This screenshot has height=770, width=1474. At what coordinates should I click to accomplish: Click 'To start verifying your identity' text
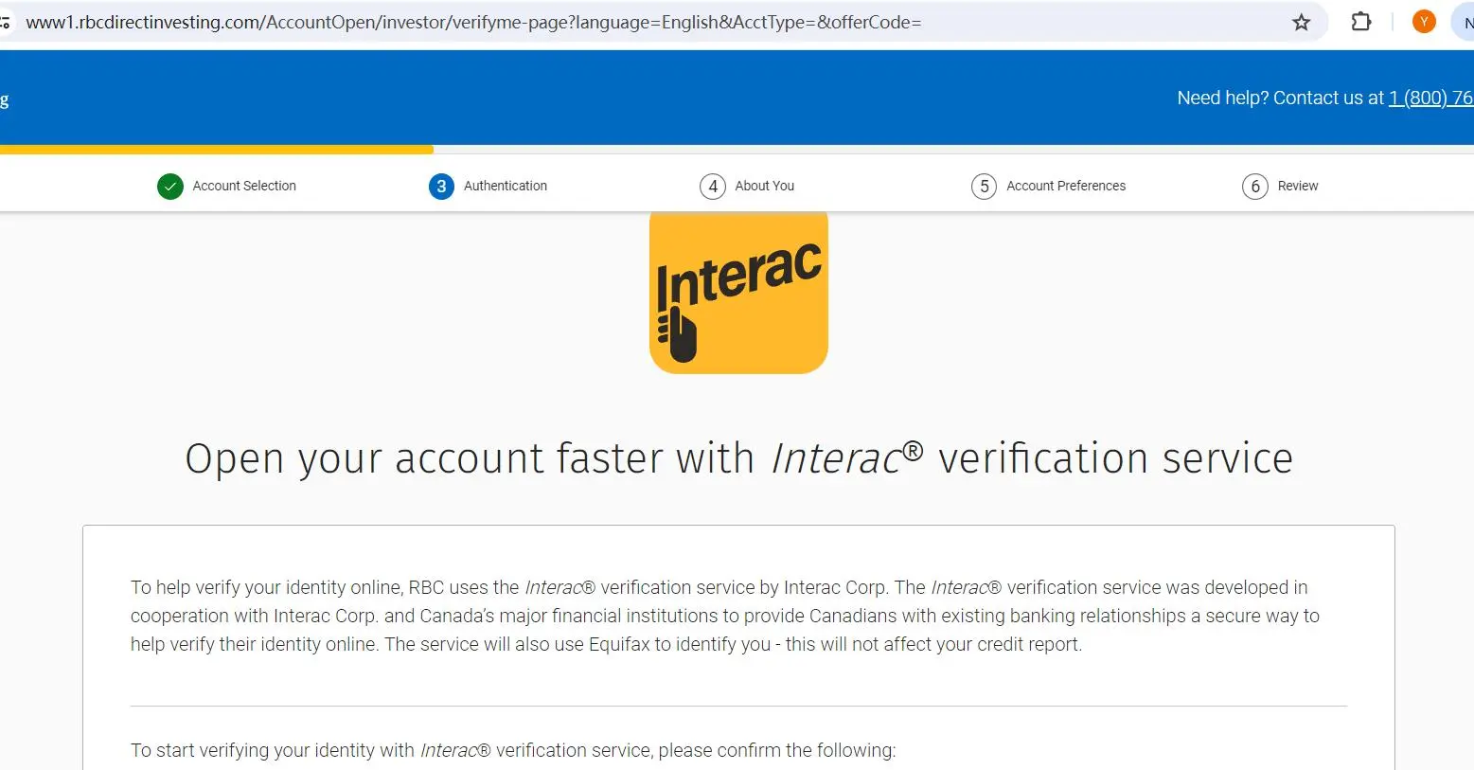pos(513,750)
